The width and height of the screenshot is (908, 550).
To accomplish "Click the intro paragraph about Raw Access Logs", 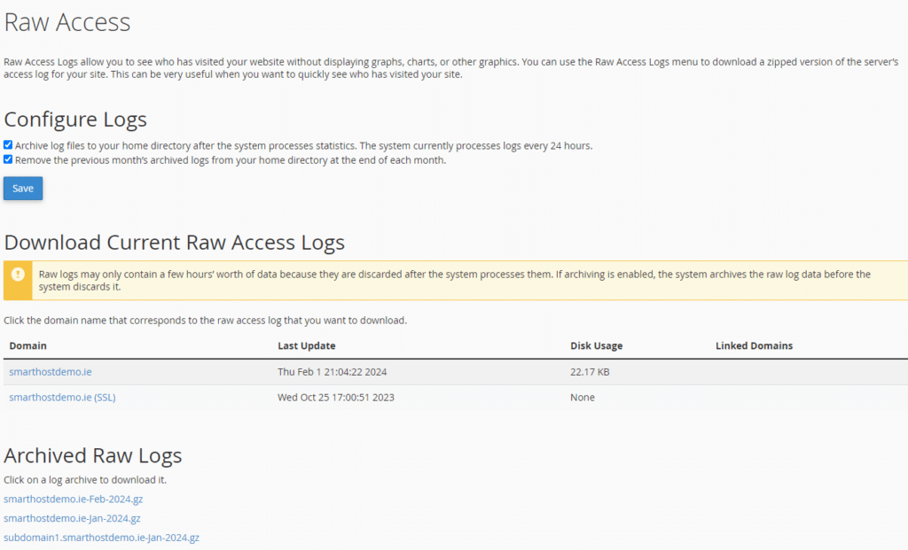I will point(451,68).
